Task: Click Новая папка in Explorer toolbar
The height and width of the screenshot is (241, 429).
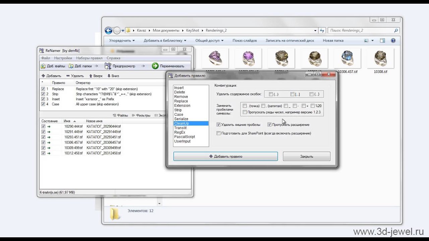Action: click(333, 41)
